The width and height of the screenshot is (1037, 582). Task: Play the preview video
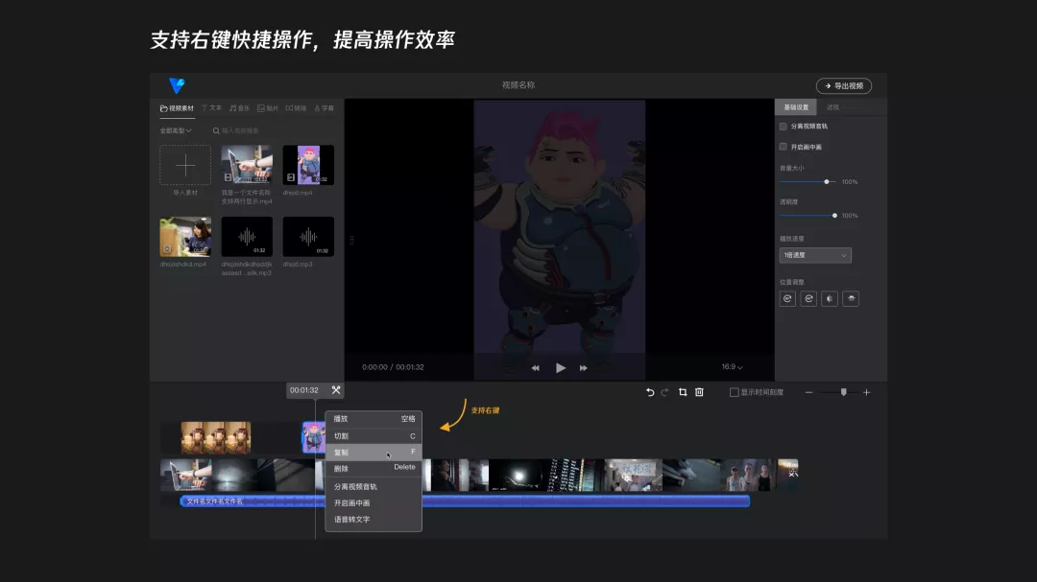coord(560,368)
